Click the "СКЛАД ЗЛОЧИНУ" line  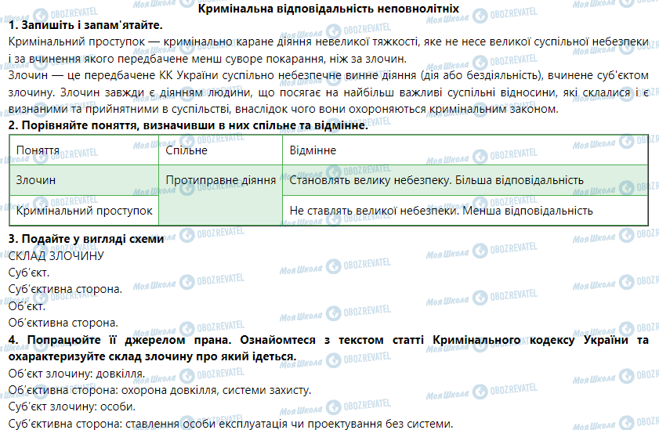point(56,256)
